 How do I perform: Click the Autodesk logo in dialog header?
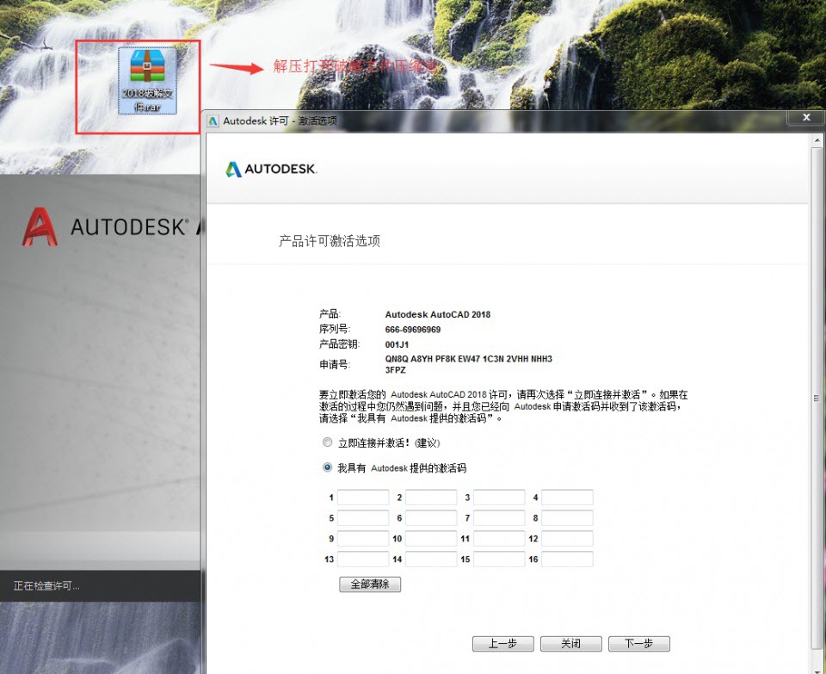271,170
